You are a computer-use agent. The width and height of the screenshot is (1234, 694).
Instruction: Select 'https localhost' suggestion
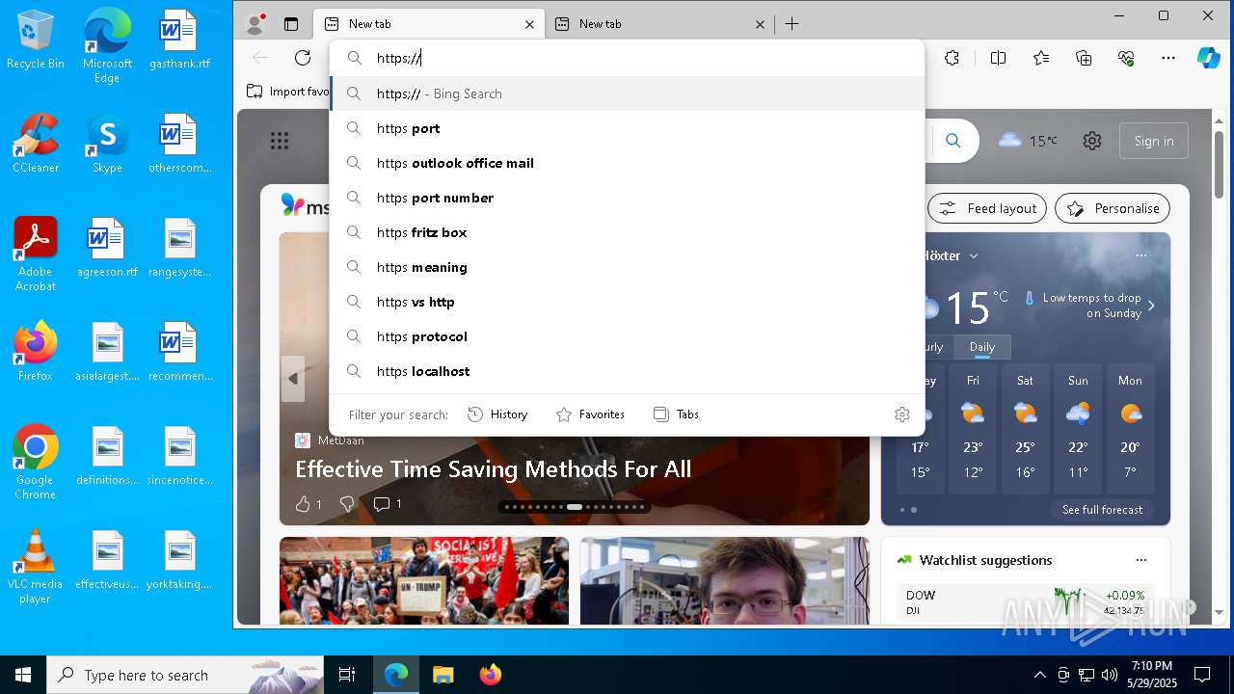pyautogui.click(x=627, y=371)
